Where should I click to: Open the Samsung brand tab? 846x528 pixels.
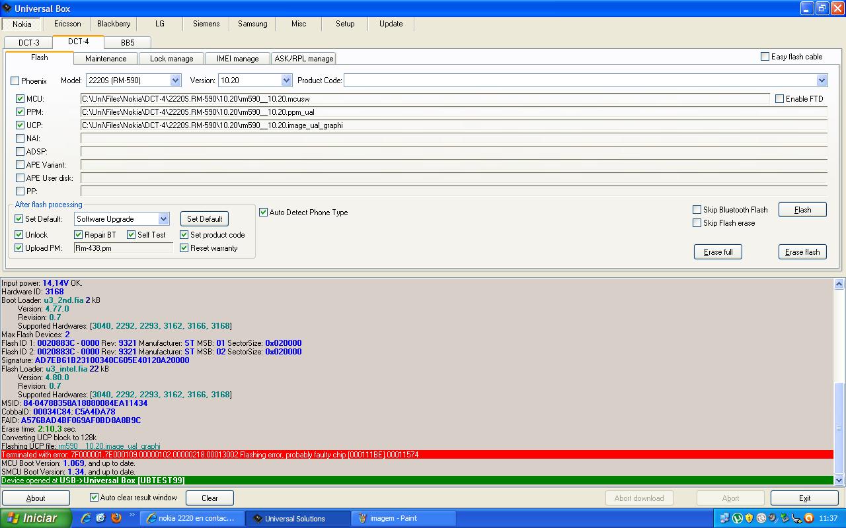coord(252,24)
